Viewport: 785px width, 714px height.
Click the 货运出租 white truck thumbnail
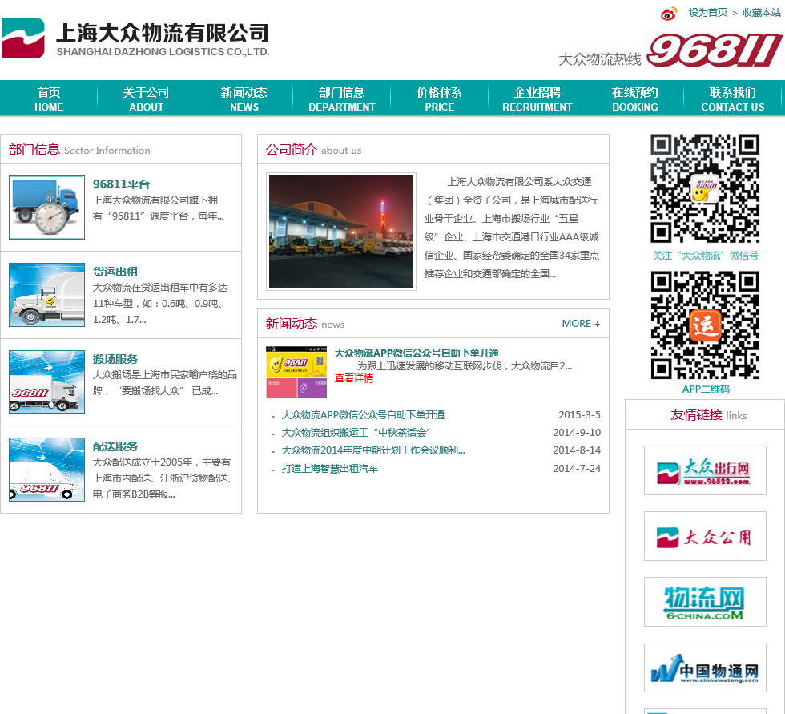46,295
